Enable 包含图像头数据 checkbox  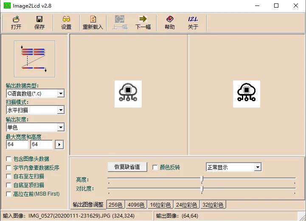point(8,159)
